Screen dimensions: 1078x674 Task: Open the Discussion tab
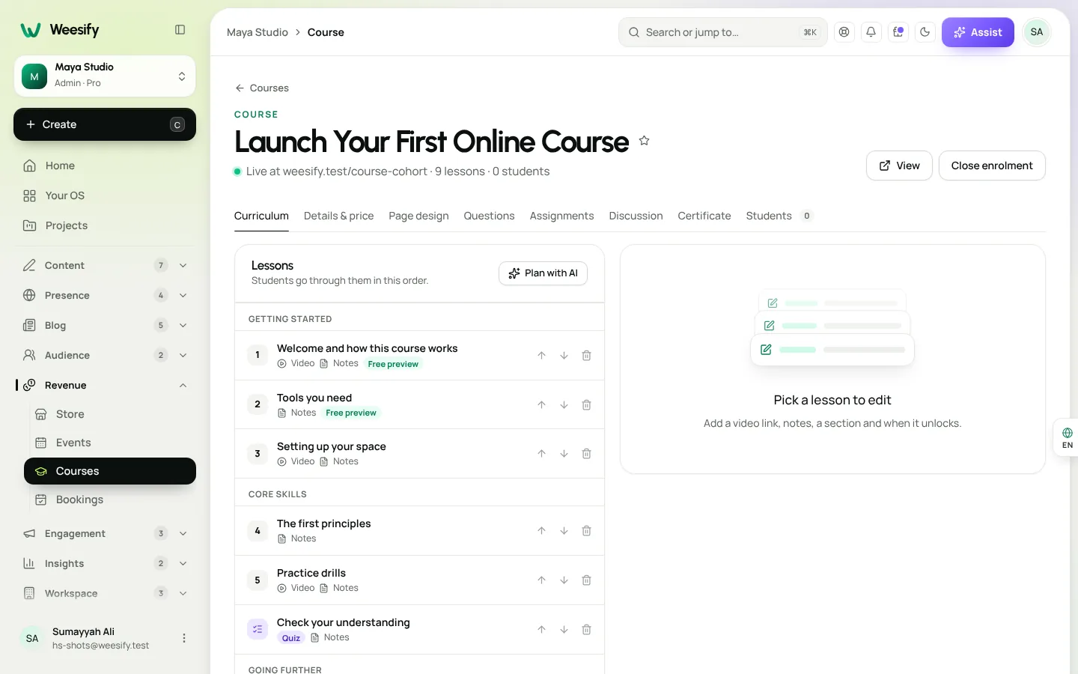coord(636,216)
